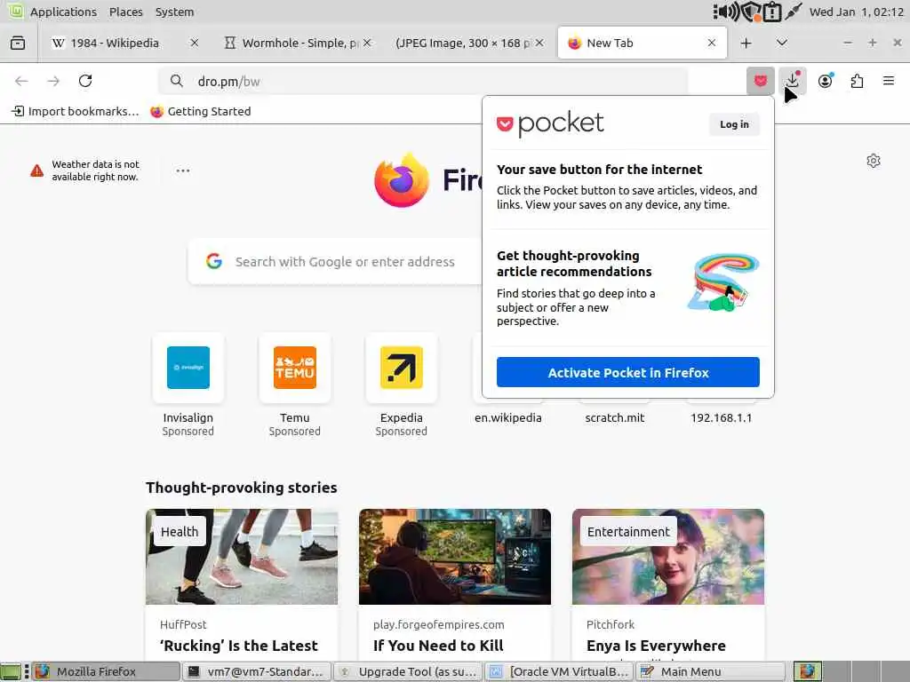910x682 pixels.
Task: Click If You Need to Kill headline
Action: click(438, 646)
